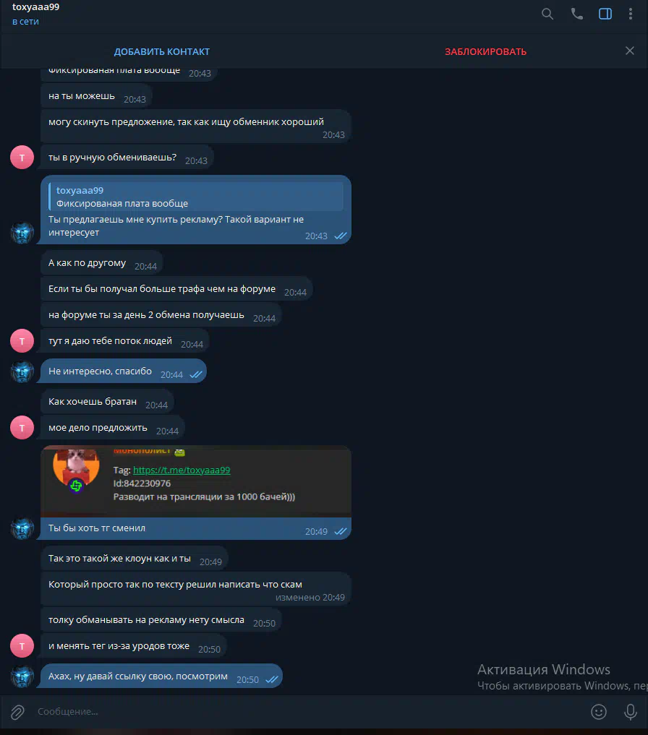Select the message Как хочешь братан
The image size is (648, 735).
click(x=108, y=402)
